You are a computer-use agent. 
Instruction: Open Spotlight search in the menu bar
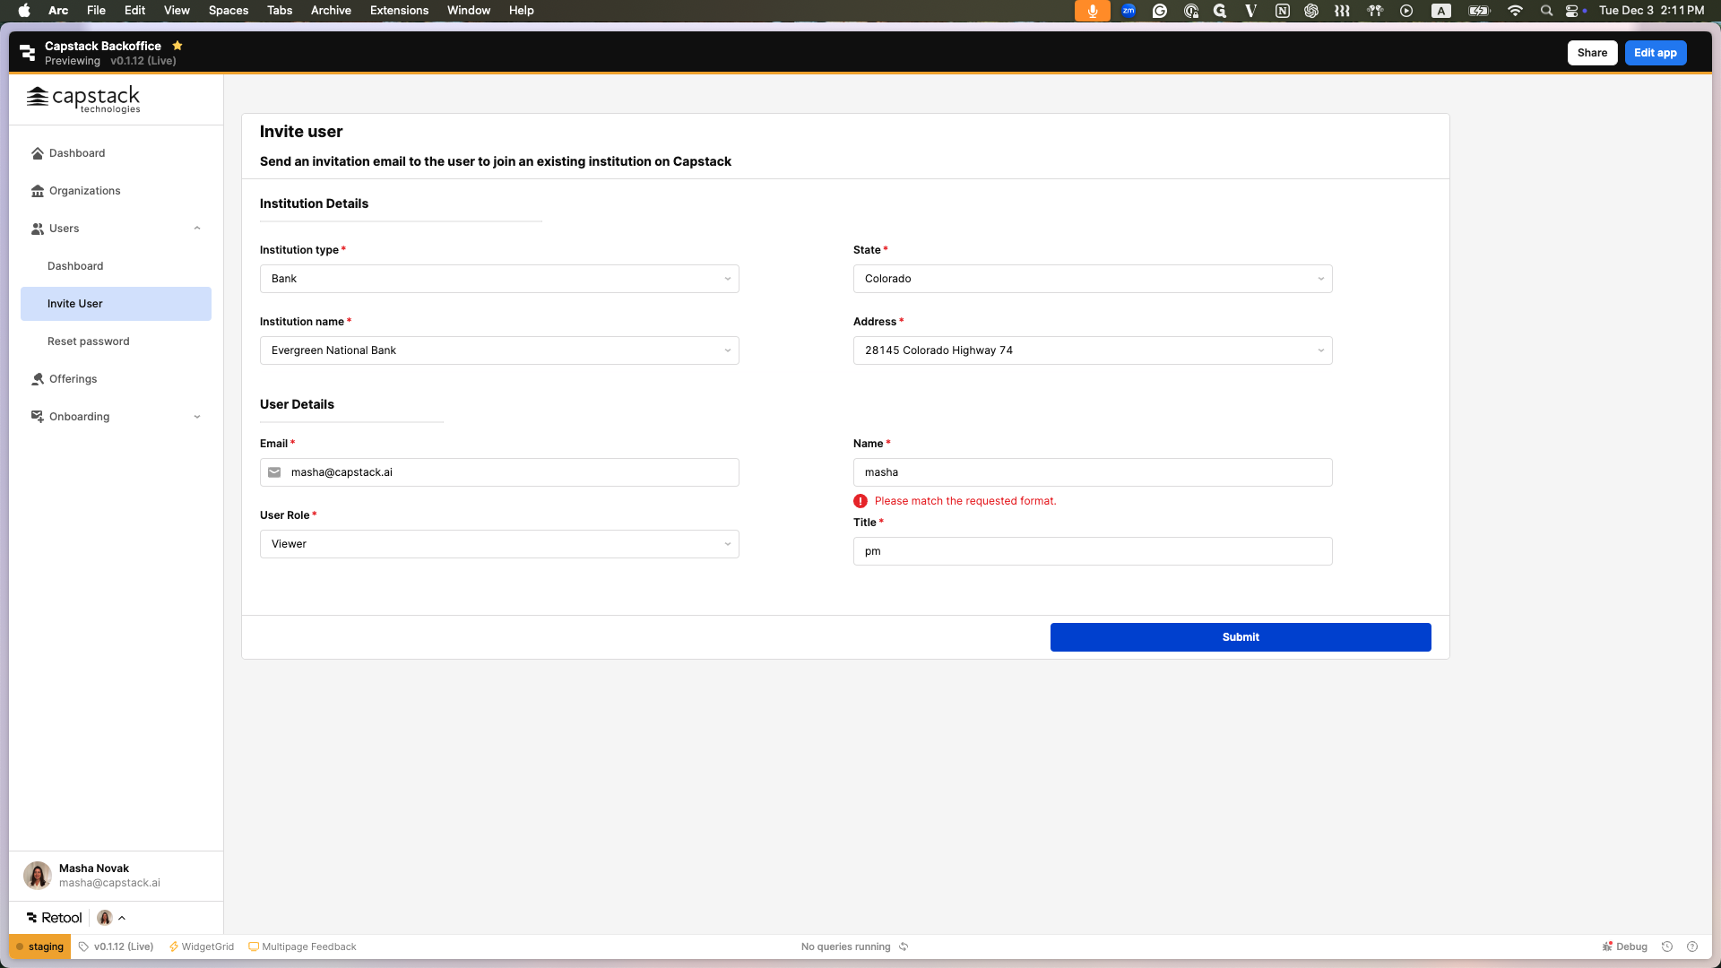click(x=1546, y=11)
